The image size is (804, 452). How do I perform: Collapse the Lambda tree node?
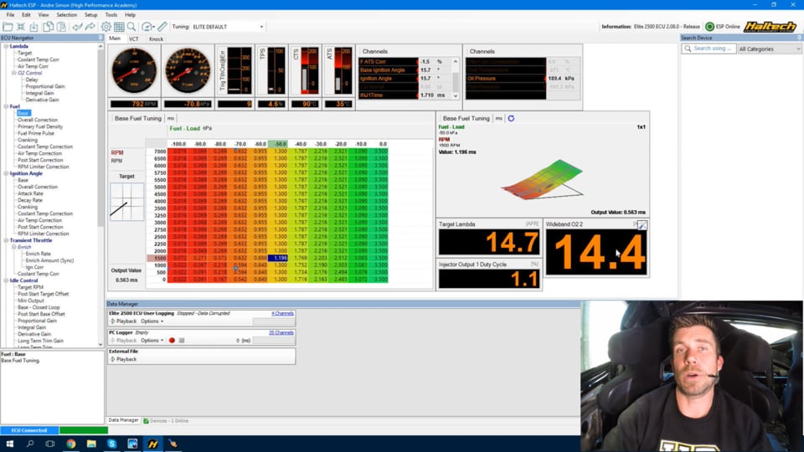click(x=6, y=46)
